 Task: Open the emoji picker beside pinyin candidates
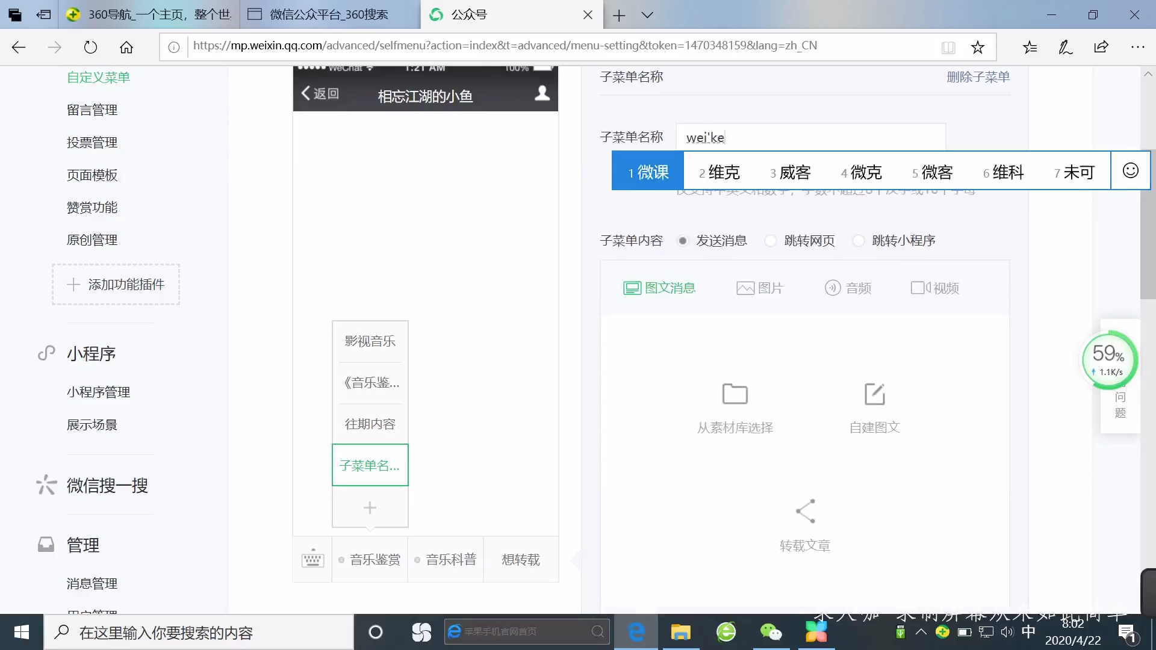1131,170
